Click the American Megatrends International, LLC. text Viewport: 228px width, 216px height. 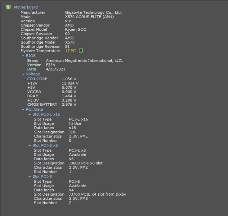84,61
